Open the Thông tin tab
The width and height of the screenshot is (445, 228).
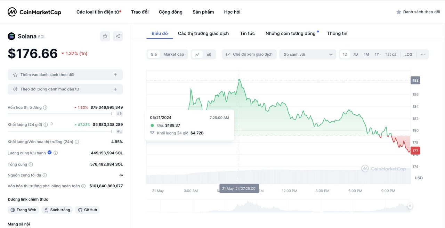(337, 33)
